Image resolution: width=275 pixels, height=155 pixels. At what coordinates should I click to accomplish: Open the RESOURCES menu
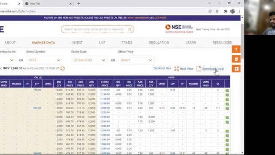coord(222,43)
